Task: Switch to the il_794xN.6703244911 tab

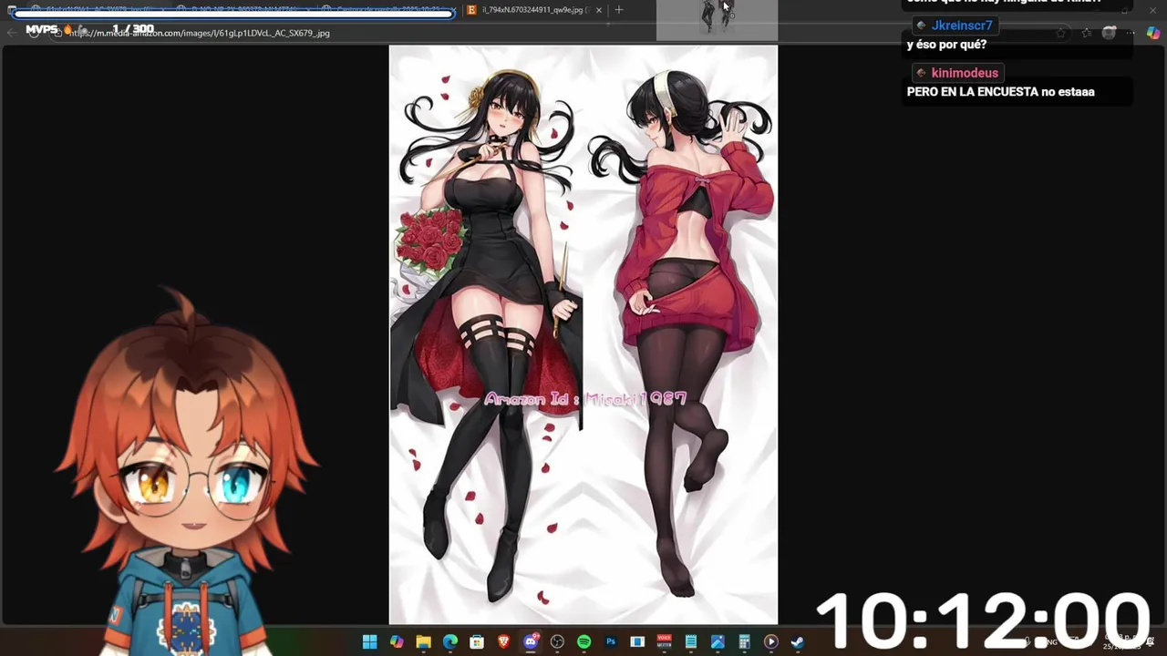Action: [x=535, y=10]
